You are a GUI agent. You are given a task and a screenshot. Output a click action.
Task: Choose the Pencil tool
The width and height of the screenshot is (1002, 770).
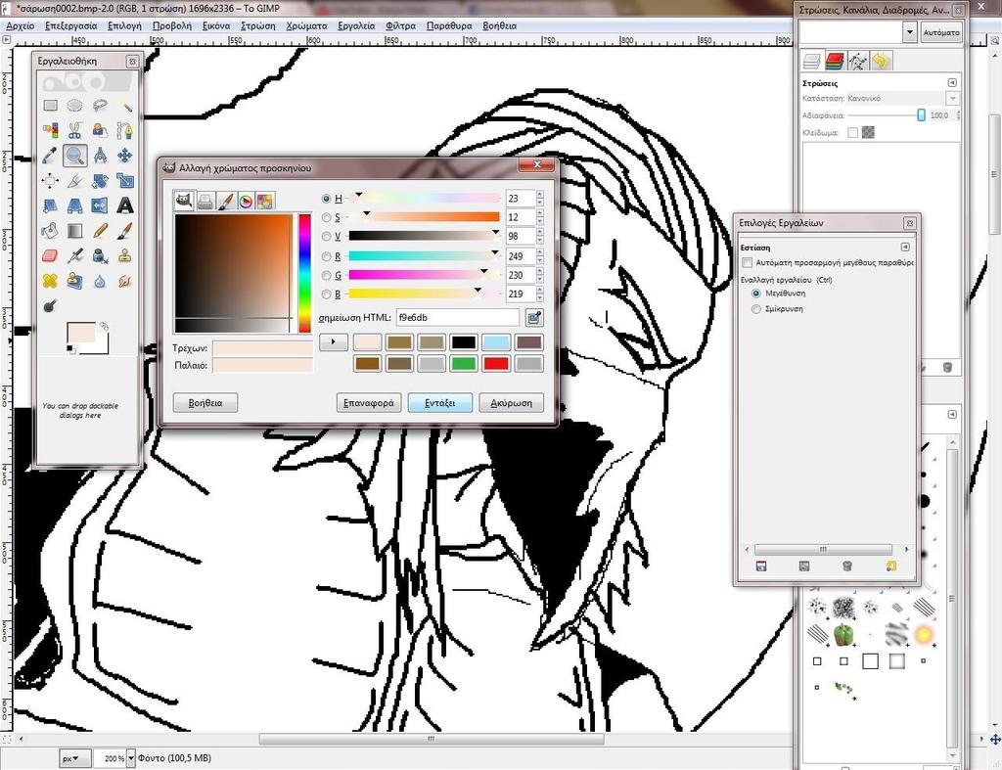click(100, 231)
